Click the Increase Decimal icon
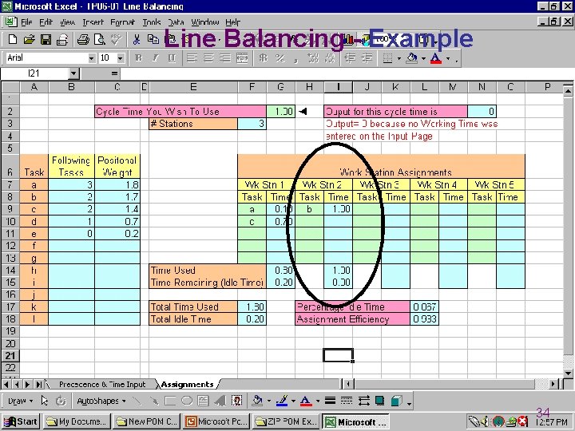Viewport: 575px width, 431px height. point(313,58)
